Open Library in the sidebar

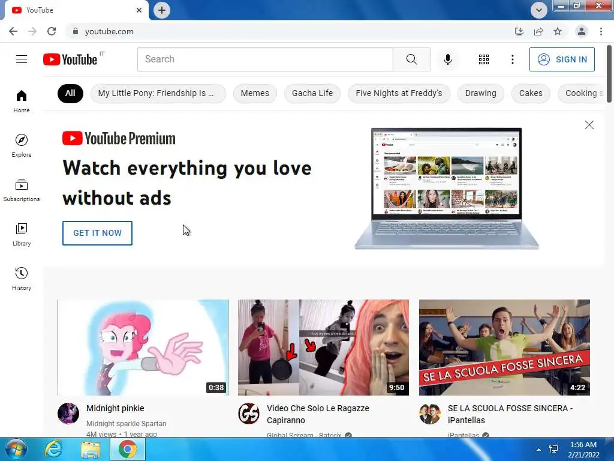(22, 235)
